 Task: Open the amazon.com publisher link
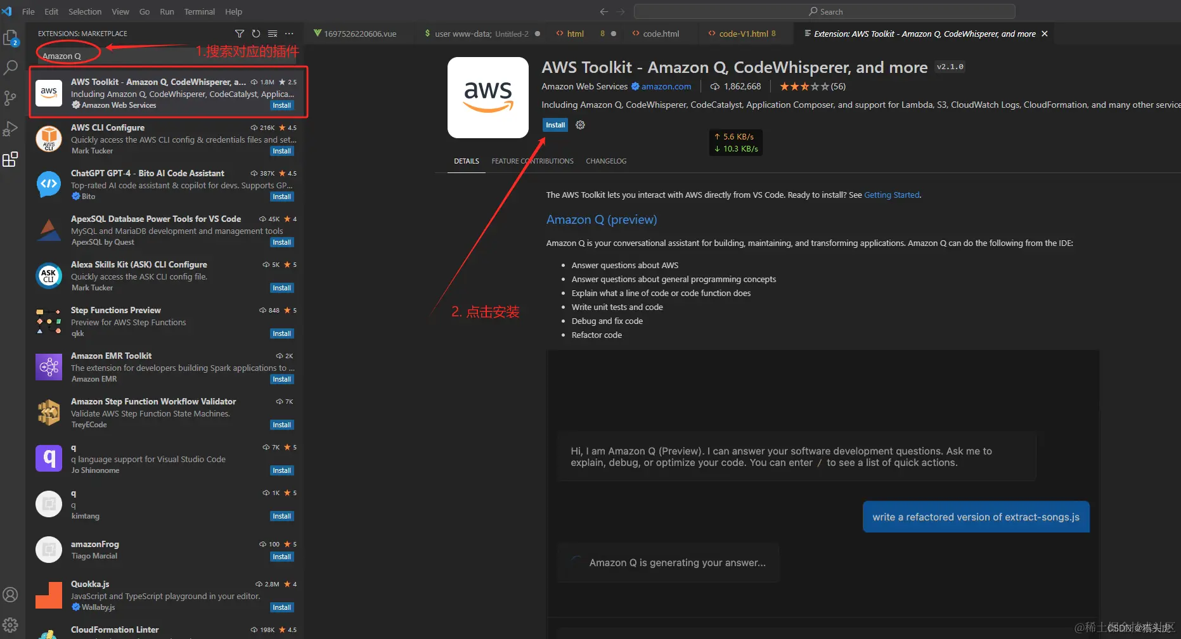666,86
